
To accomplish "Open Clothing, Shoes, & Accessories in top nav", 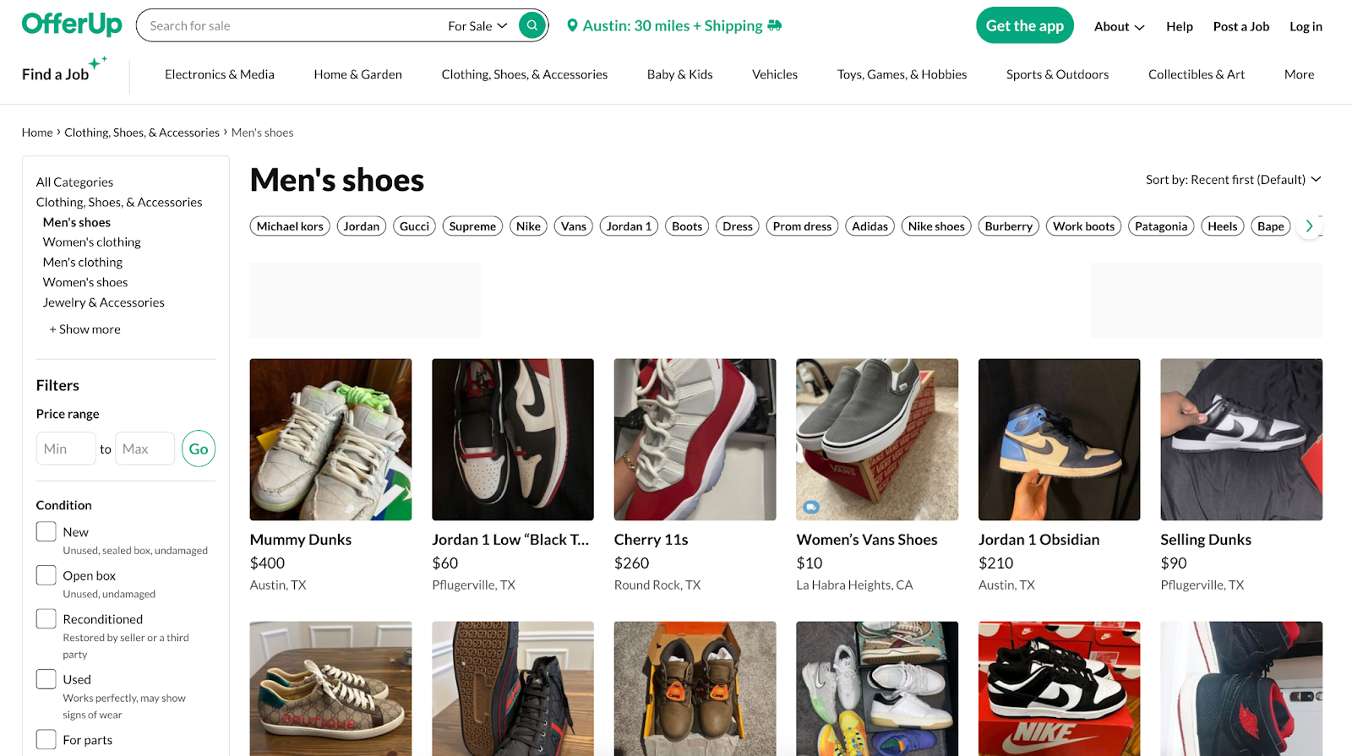I will click(524, 74).
